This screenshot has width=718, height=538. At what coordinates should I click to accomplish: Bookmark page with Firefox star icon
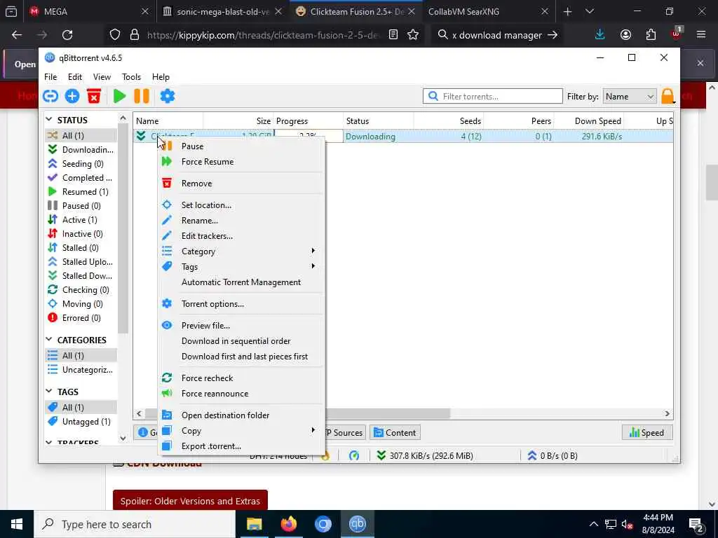point(413,35)
